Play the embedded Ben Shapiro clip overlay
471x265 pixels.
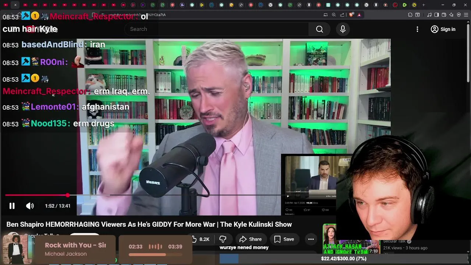pyautogui.click(x=288, y=196)
